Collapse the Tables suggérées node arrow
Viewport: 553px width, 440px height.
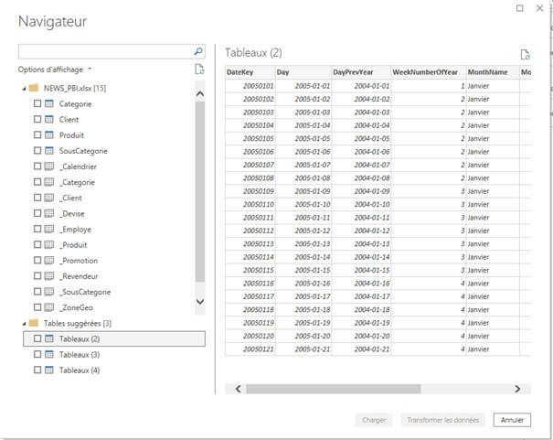click(24, 324)
